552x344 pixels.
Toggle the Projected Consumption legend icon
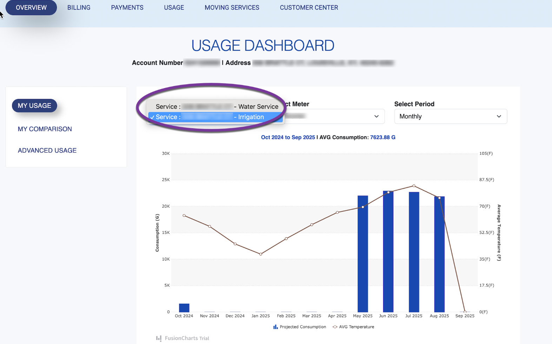tap(275, 327)
